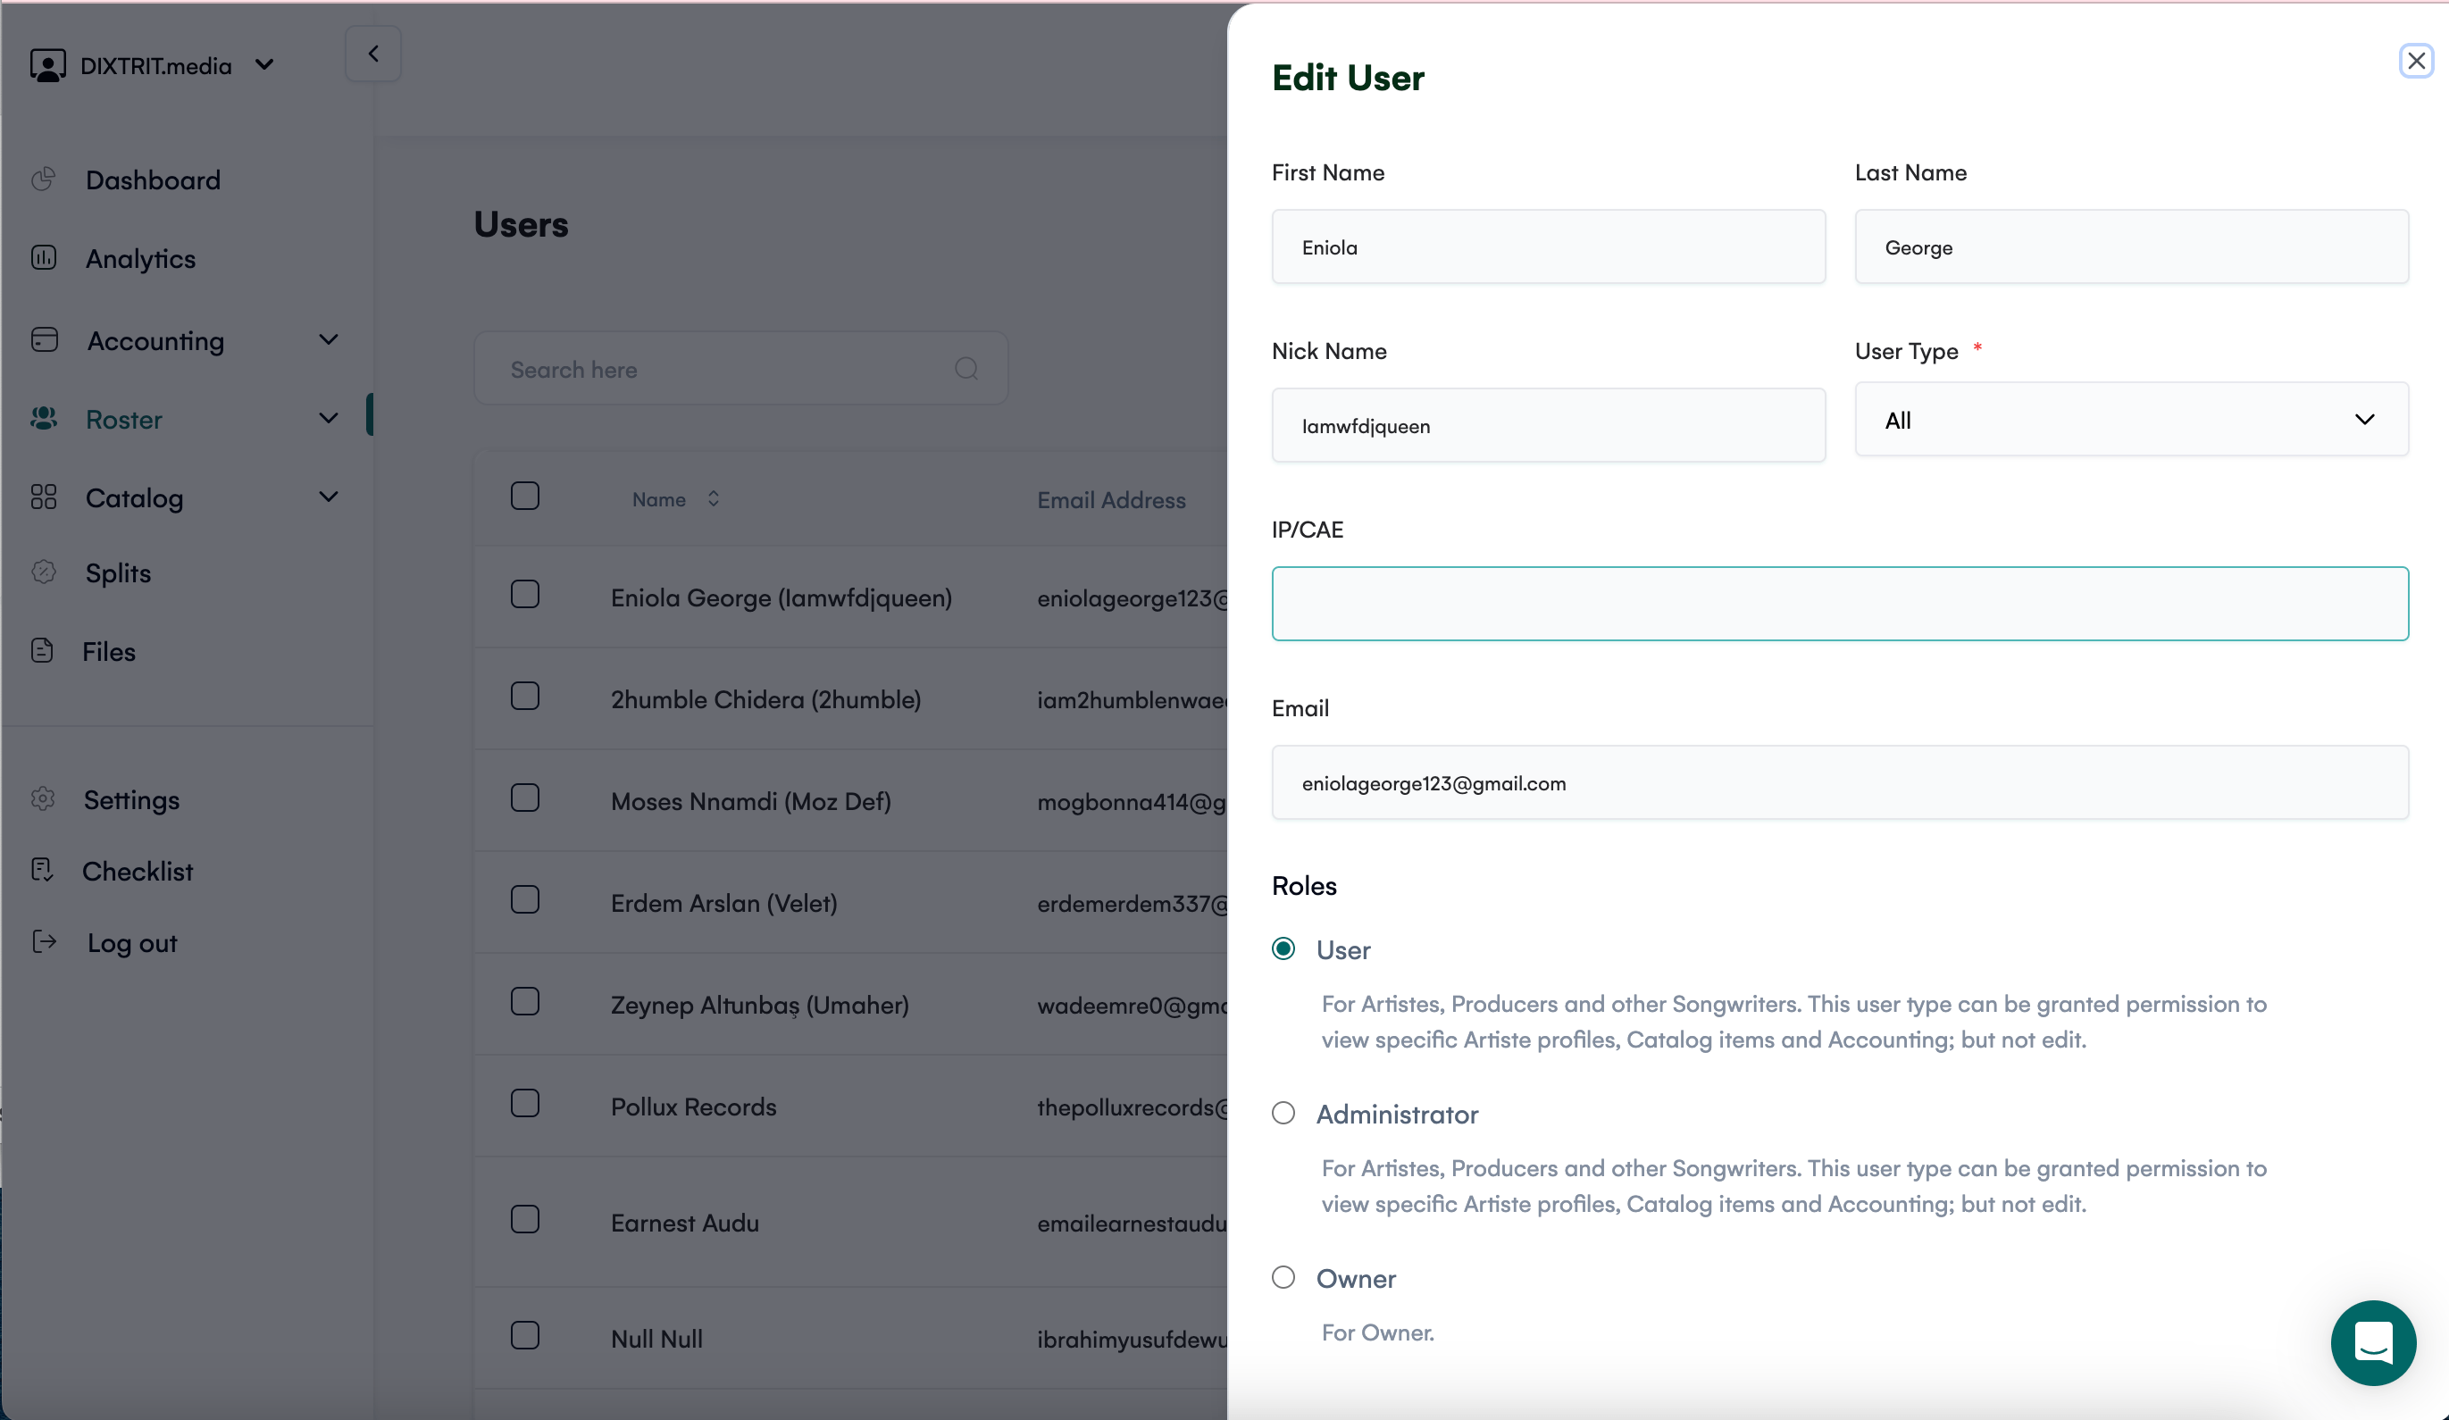Click user name Pollux Records
Screen dimensions: 2449x1420
coord(694,1107)
